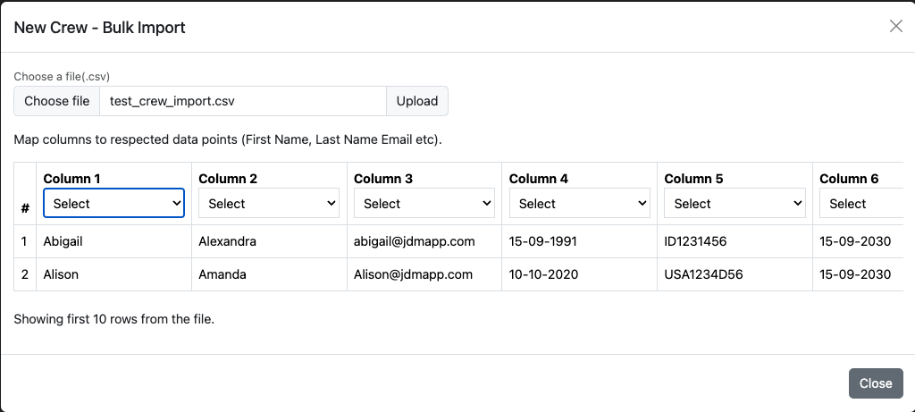Expand the Column 3 mapping dropdown
The image size is (915, 412).
tap(424, 204)
